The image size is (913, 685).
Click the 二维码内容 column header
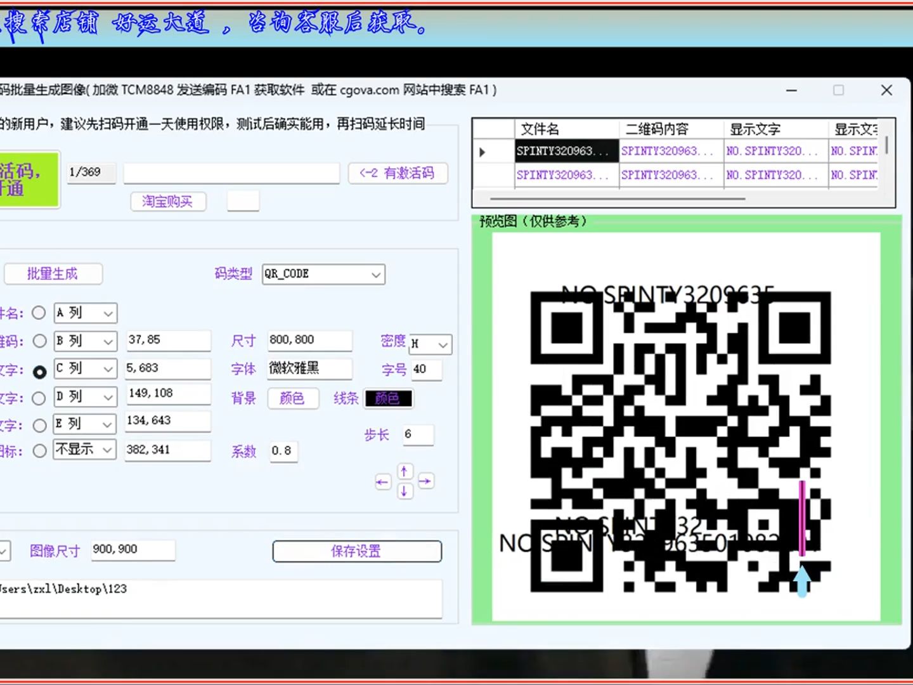[671, 129]
